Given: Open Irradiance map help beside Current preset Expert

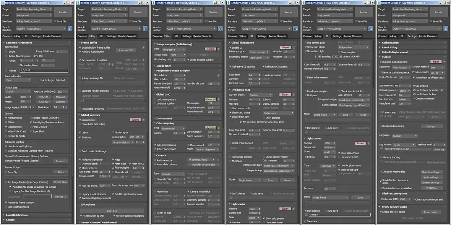Looking at the screenshot, I should [x=294, y=94].
